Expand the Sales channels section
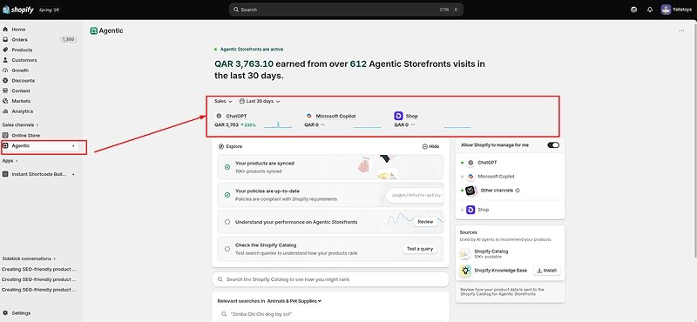Screen dimensions: 697x322 click(20, 124)
